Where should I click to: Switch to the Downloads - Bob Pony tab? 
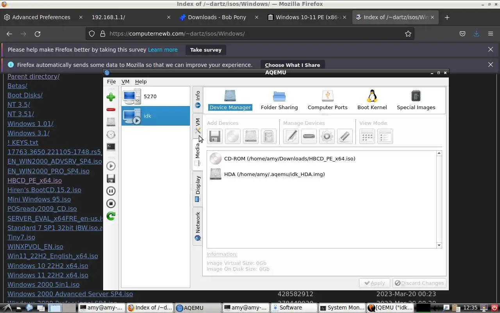[x=218, y=17]
